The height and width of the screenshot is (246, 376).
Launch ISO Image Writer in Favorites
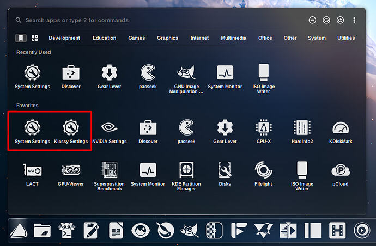click(302, 176)
